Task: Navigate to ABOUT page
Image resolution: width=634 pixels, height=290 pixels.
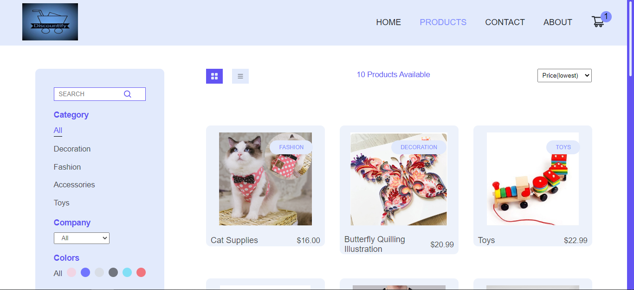Action: coord(558,22)
